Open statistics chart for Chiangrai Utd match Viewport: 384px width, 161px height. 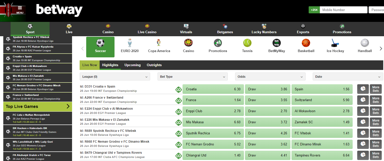coord(363,155)
